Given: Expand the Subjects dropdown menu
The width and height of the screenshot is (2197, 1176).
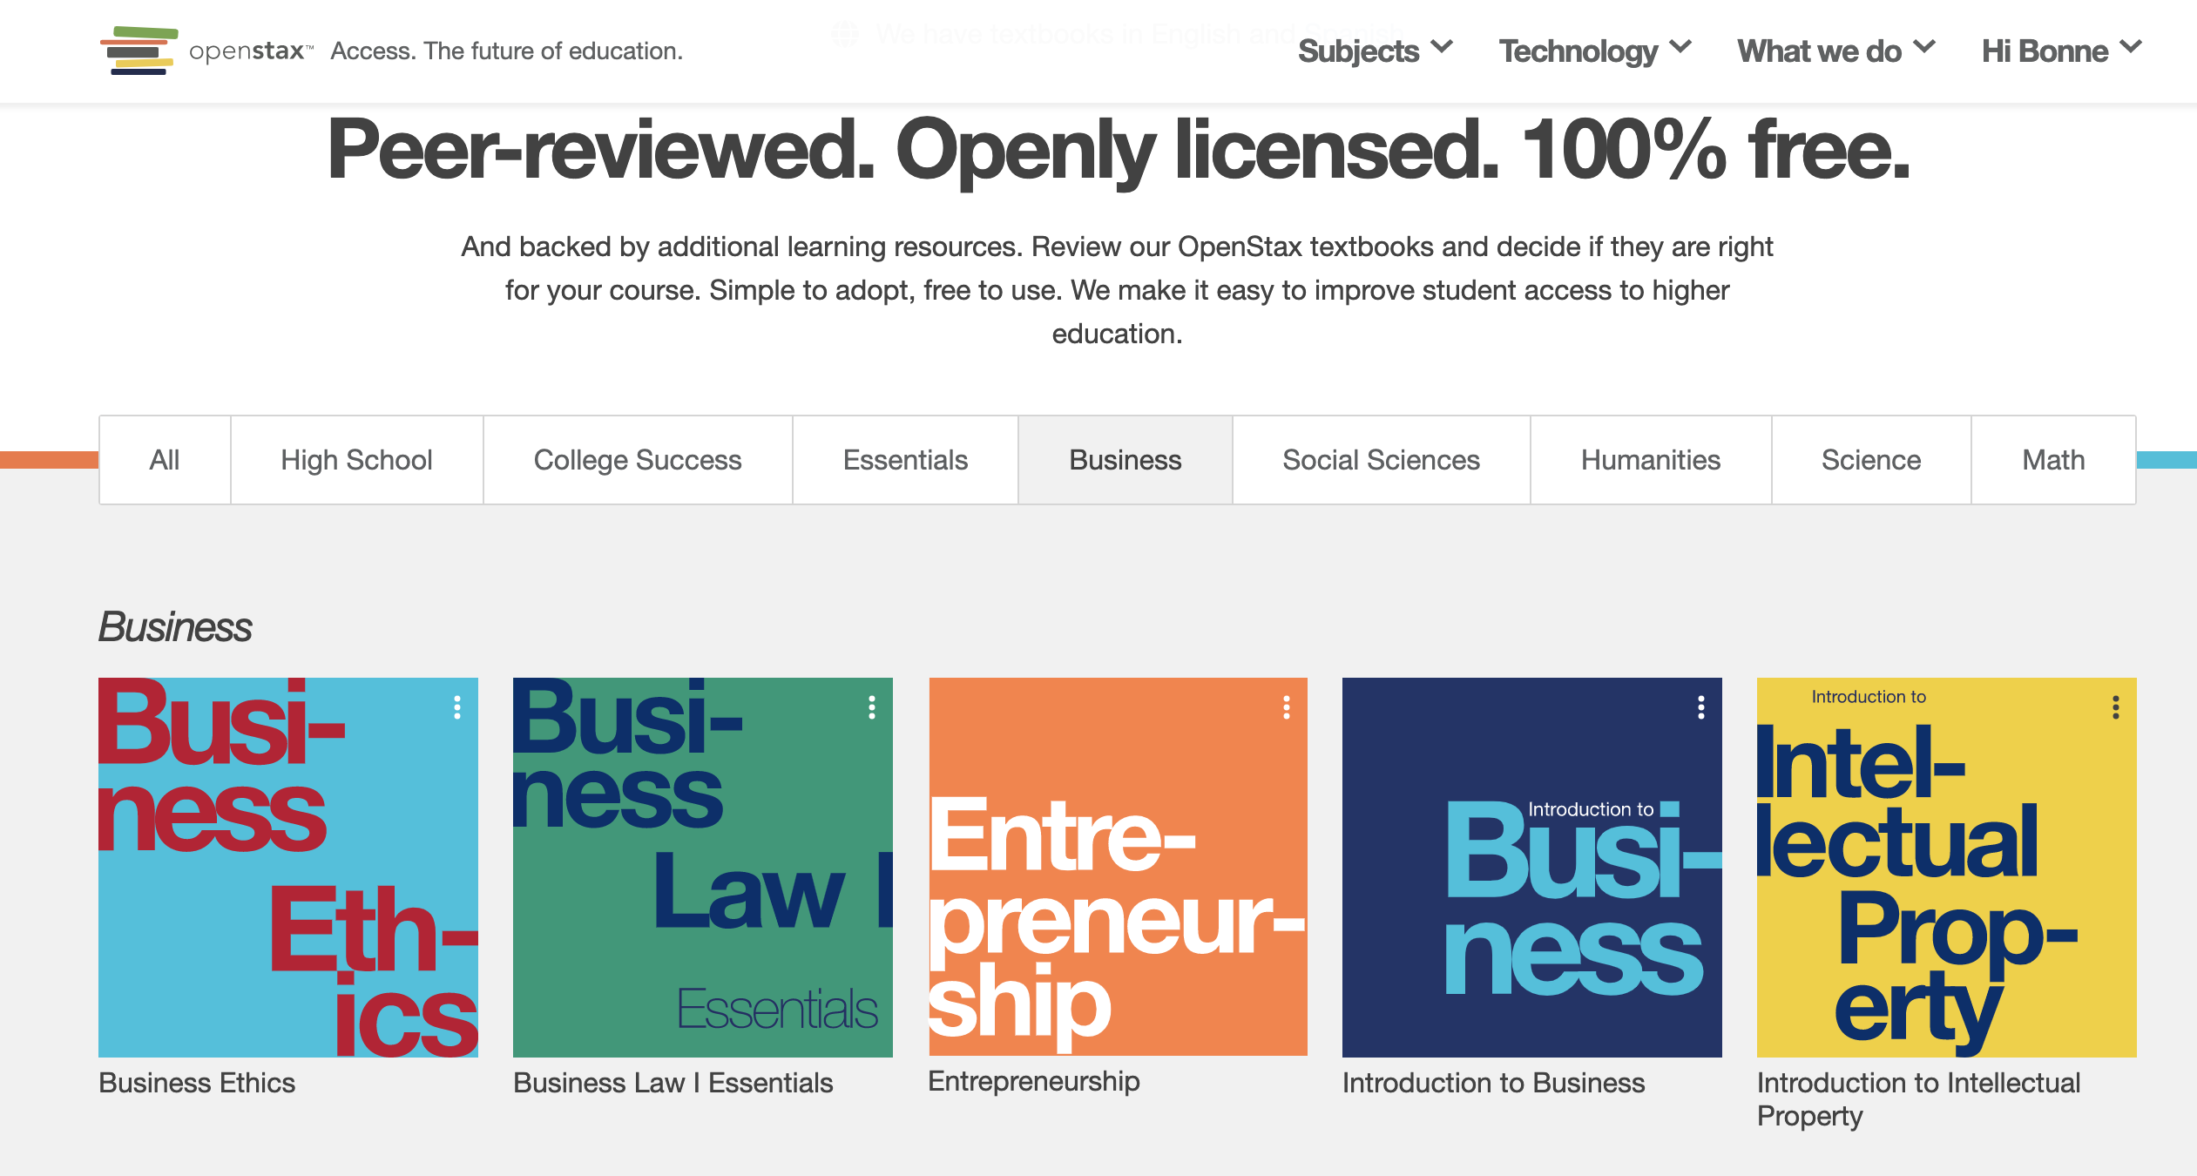Looking at the screenshot, I should point(1375,51).
